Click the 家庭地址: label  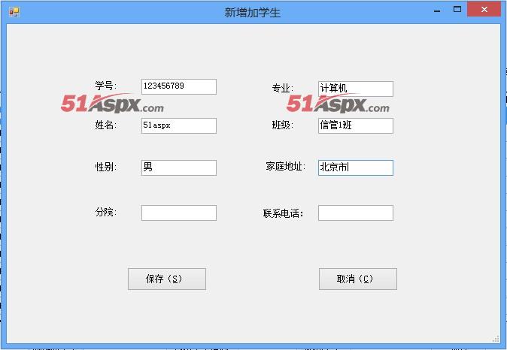tap(286, 167)
